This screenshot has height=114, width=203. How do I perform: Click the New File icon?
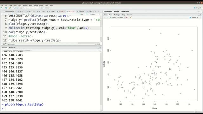pyautogui.click(x=2, y=8)
